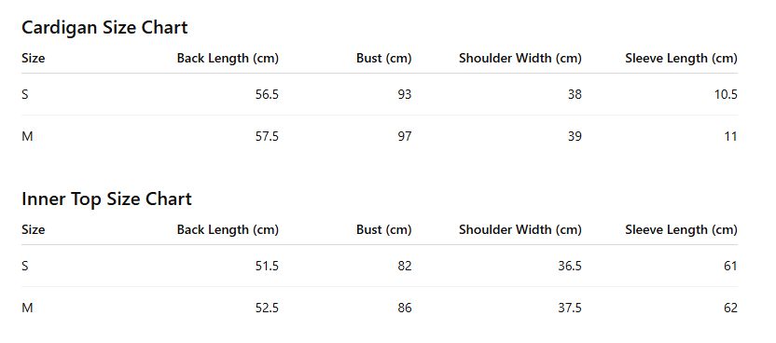Image resolution: width=776 pixels, height=343 pixels.
Task: Select Back Length header in Cardigan chart
Action: 228,59
